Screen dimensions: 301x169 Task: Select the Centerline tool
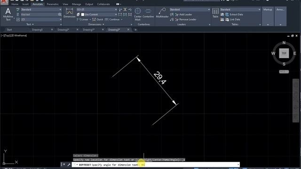(148, 13)
